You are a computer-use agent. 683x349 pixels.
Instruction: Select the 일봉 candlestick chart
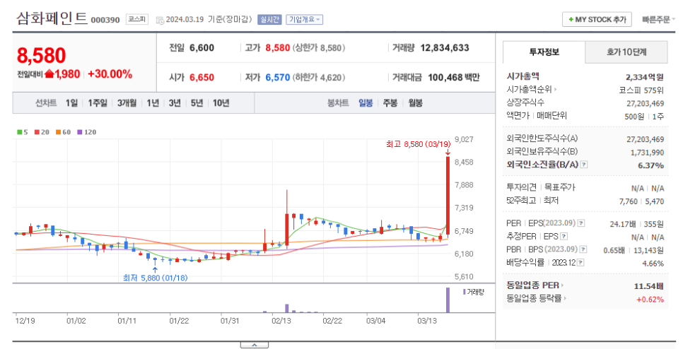(x=366, y=103)
